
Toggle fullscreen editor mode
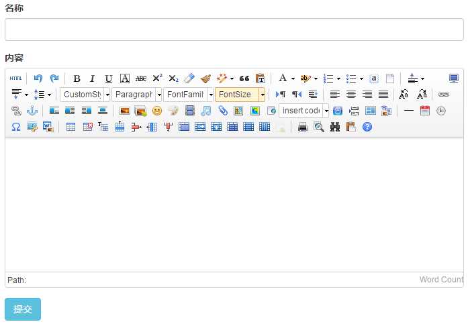[454, 78]
